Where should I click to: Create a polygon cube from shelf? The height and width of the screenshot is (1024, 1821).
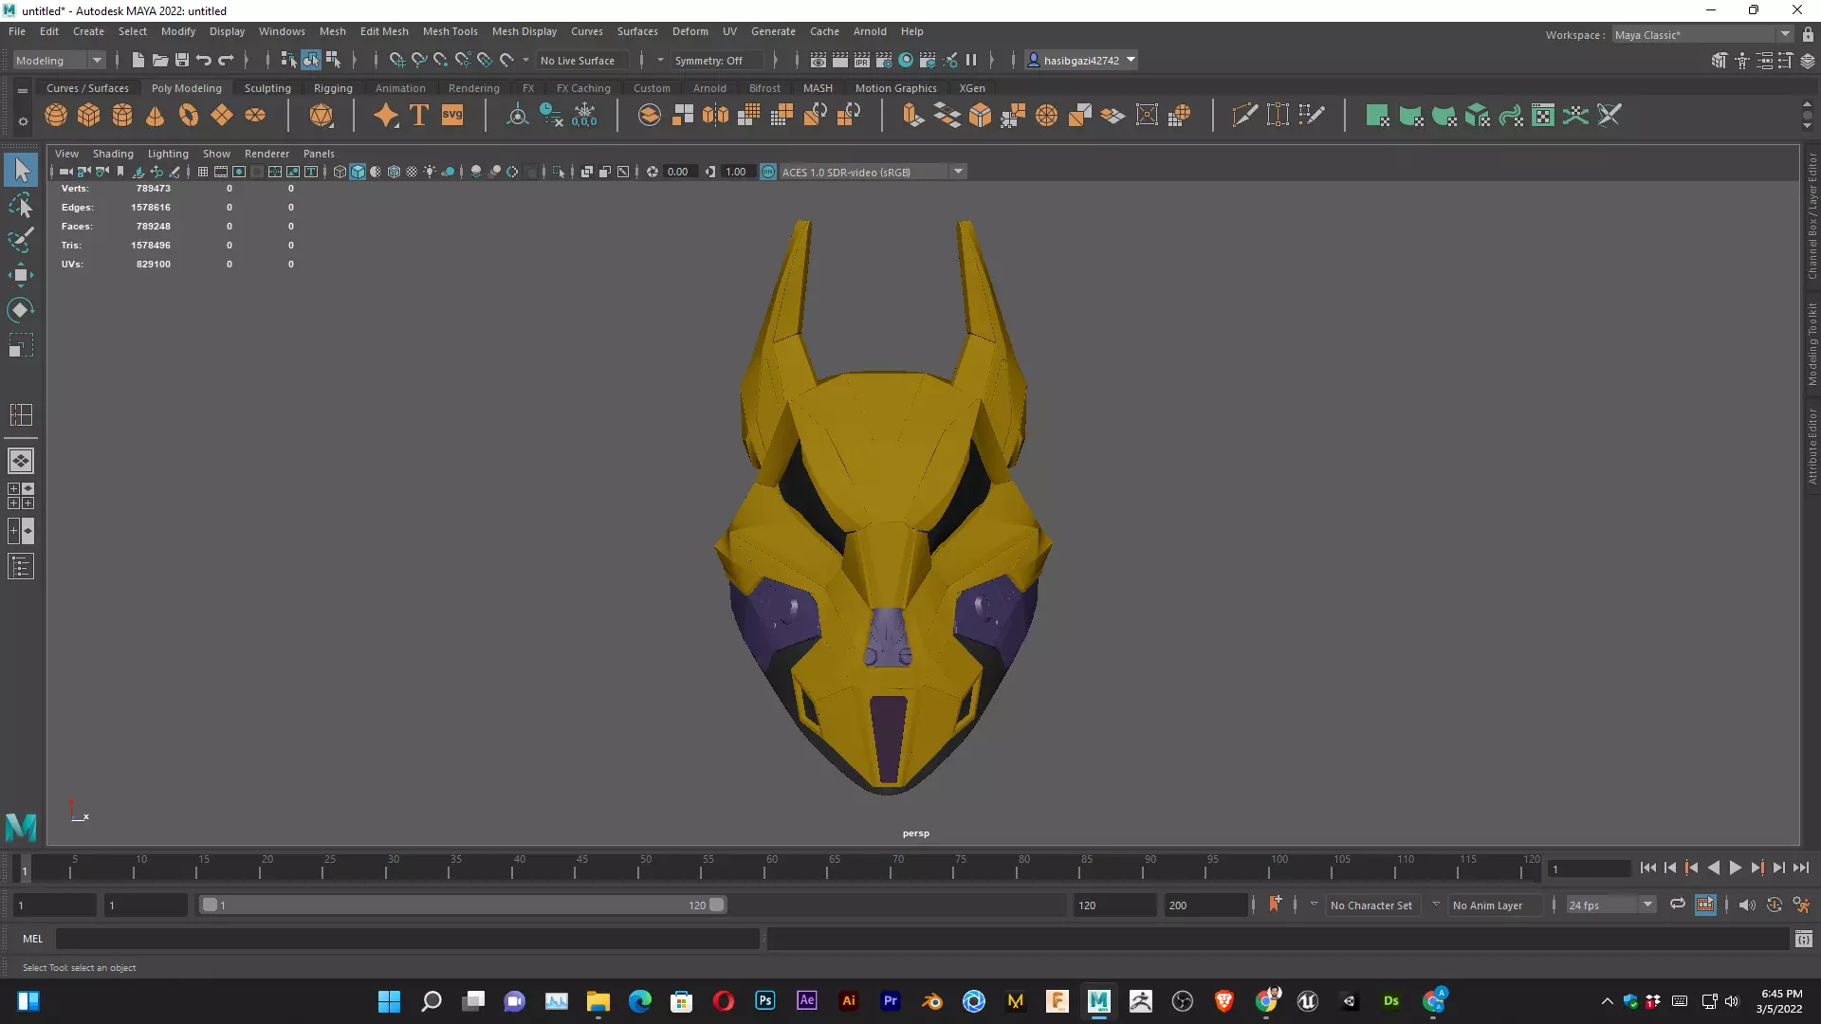[x=89, y=116]
